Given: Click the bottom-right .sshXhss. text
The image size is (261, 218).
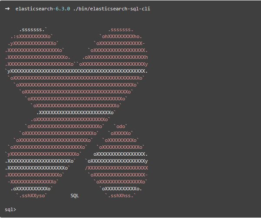Looking at the screenshot, I should point(121,196).
